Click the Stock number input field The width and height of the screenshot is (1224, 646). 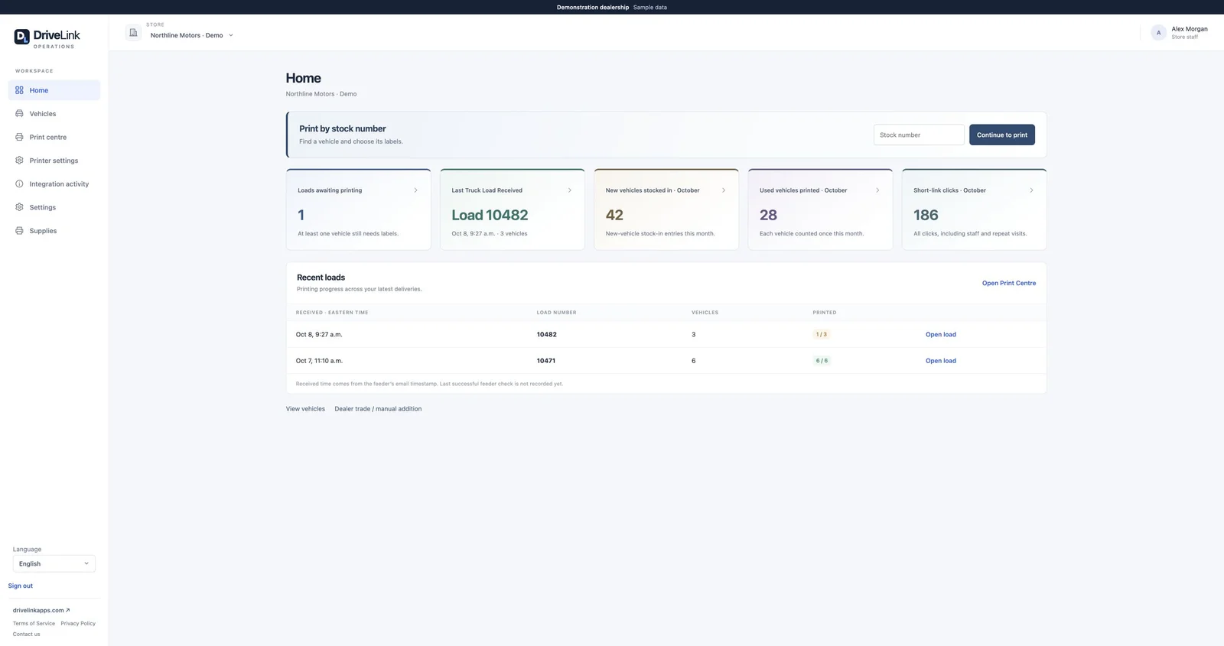(919, 135)
